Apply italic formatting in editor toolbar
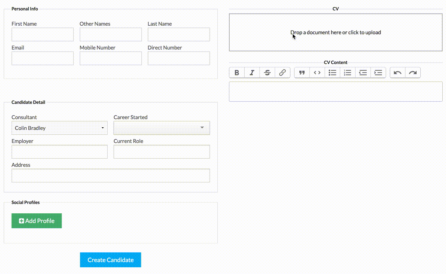This screenshot has height=274, width=446. tap(252, 73)
